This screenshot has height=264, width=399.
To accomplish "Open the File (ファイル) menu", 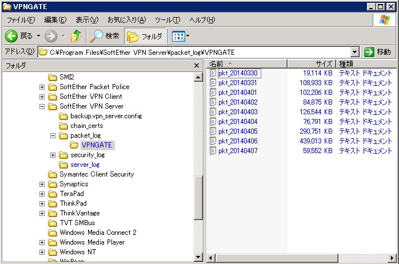I will [x=21, y=19].
